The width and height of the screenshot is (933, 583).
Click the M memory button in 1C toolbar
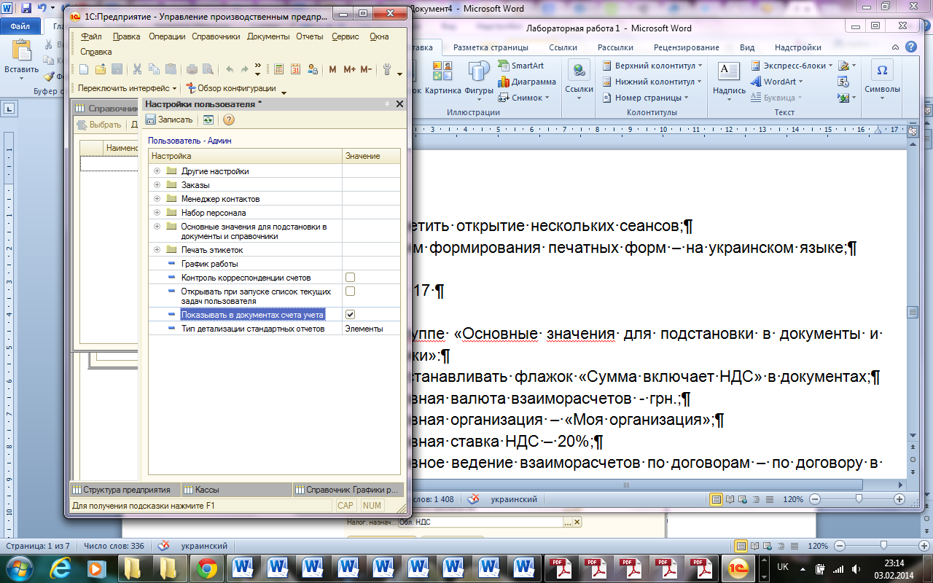point(332,70)
